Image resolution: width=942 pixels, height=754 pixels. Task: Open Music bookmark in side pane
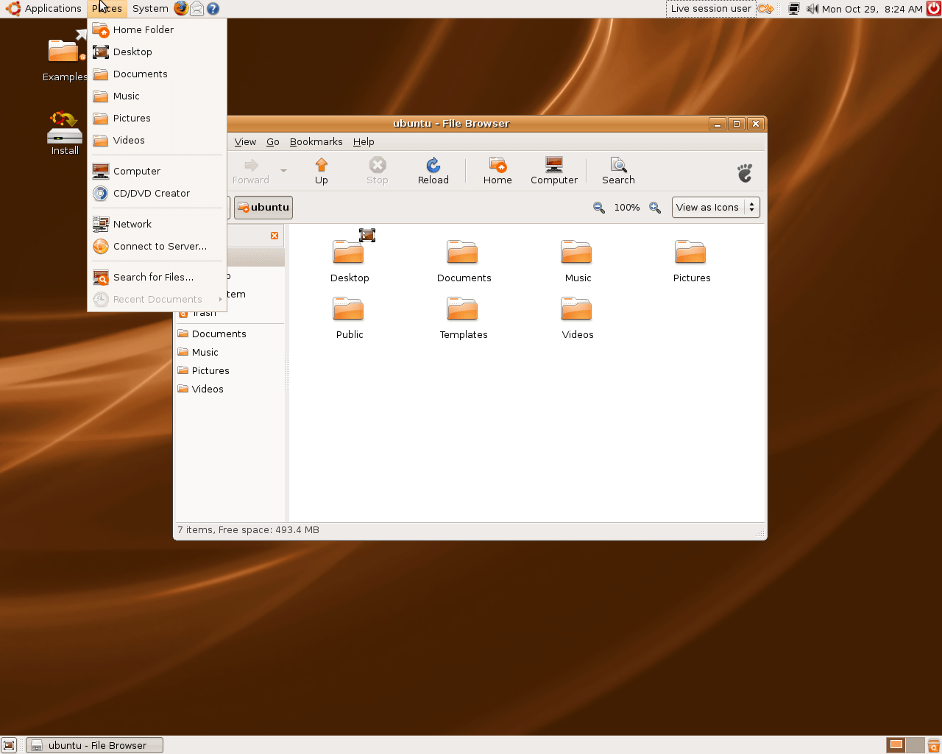pos(230,352)
